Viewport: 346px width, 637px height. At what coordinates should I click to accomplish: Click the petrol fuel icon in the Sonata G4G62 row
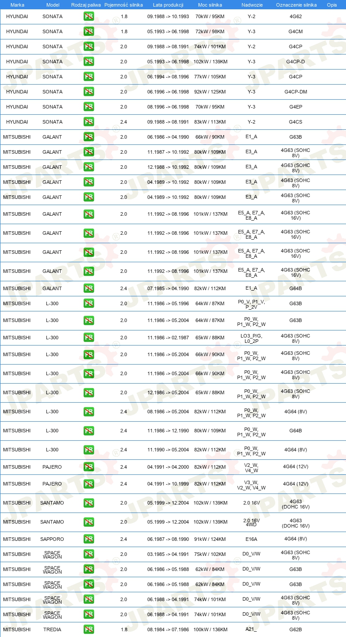tap(88, 16)
